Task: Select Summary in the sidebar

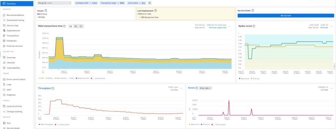Action: click(17, 4)
